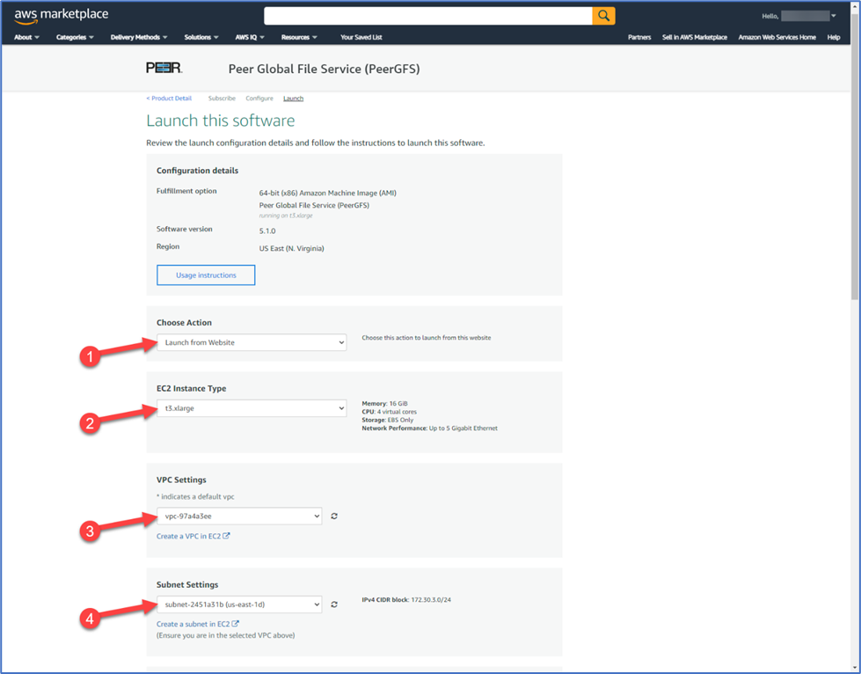Refresh the VPC list icon
The width and height of the screenshot is (861, 674).
(x=334, y=516)
